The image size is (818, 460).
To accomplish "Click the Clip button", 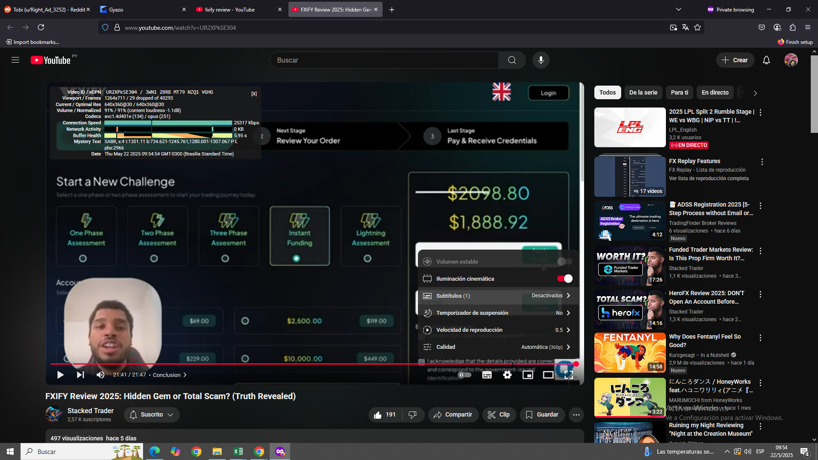I will (499, 415).
